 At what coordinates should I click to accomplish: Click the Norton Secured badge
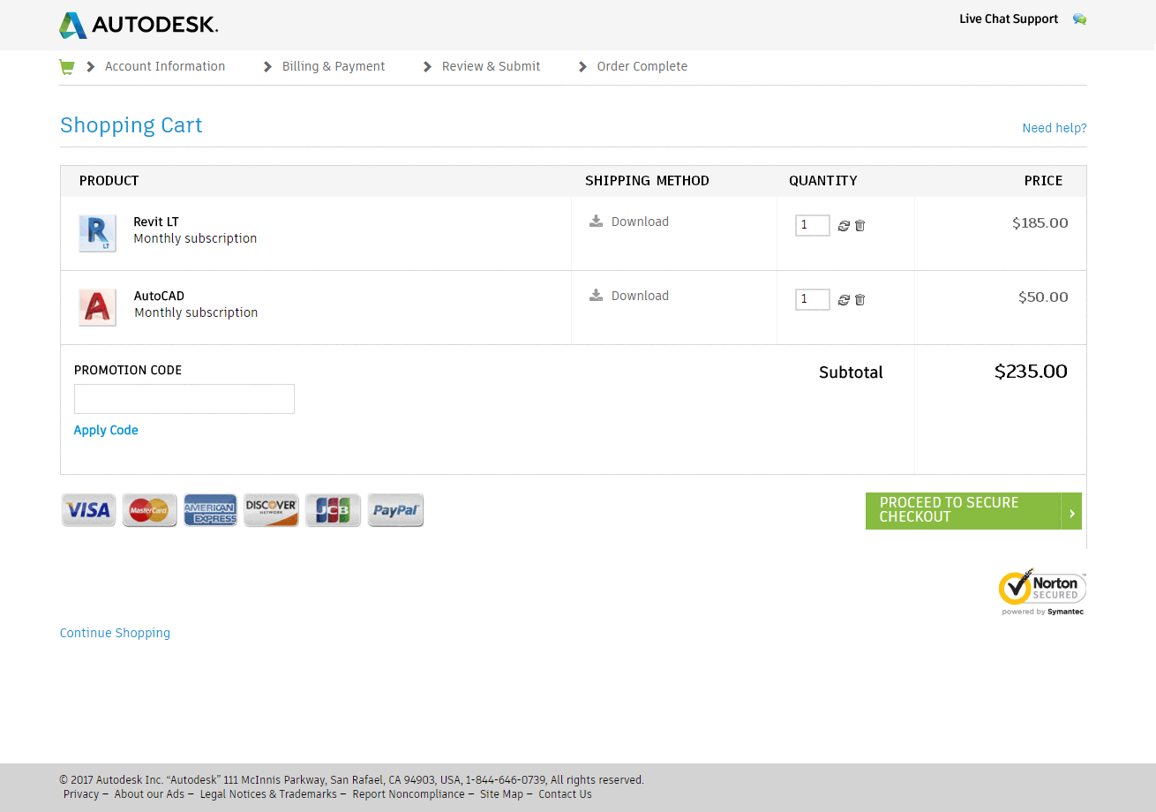point(1042,592)
